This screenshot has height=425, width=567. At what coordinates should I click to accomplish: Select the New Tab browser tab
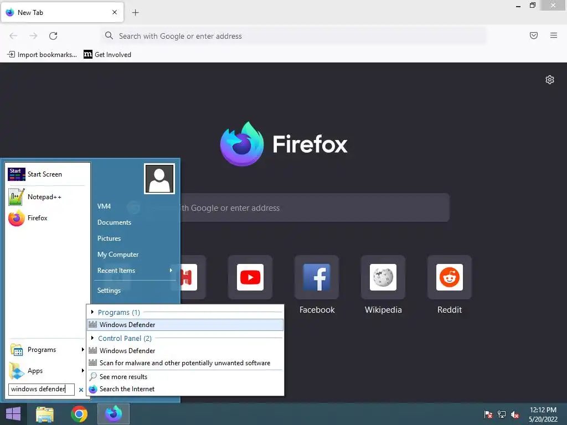pyautogui.click(x=62, y=12)
